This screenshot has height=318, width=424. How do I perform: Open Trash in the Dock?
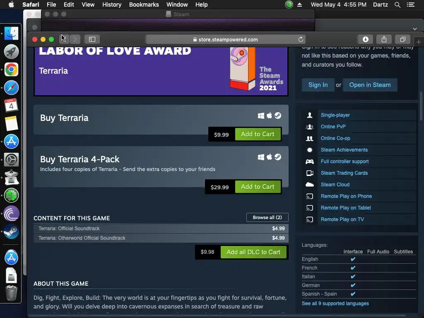point(11,293)
